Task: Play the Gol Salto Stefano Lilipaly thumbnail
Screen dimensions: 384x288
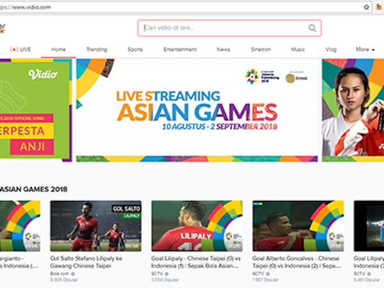Action: [96, 226]
